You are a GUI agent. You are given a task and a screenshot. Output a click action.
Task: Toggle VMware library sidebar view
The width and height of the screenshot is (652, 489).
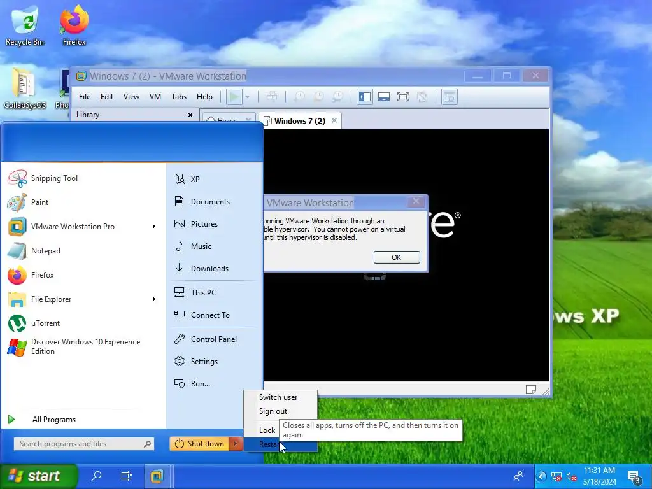point(365,97)
